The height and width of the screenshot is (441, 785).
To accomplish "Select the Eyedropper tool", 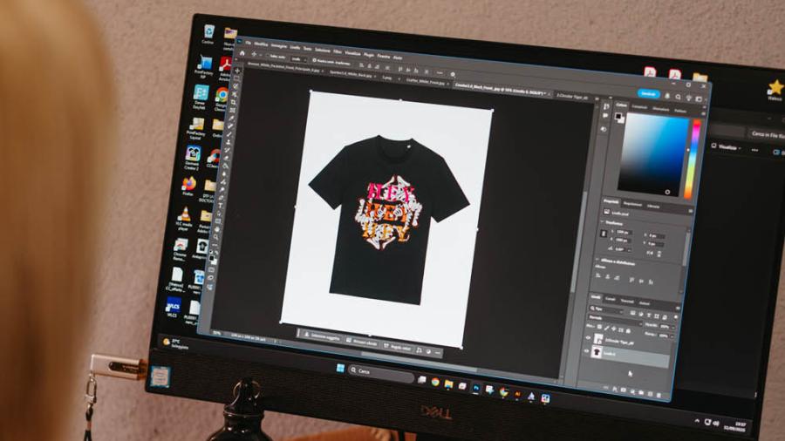I will pos(231,118).
